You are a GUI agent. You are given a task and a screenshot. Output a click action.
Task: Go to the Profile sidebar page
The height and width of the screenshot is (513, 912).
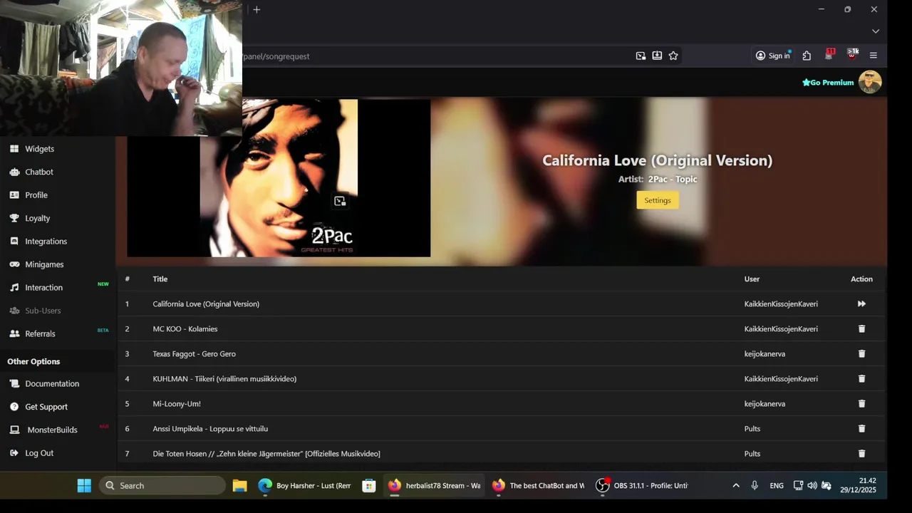click(36, 195)
